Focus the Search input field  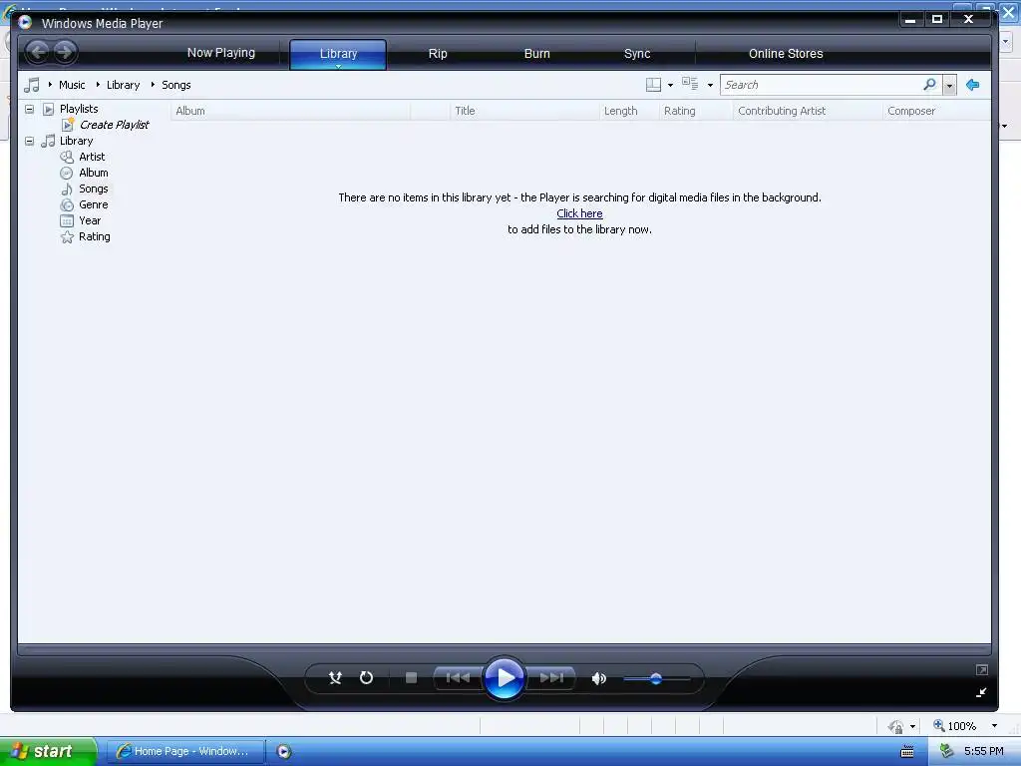pyautogui.click(x=822, y=85)
